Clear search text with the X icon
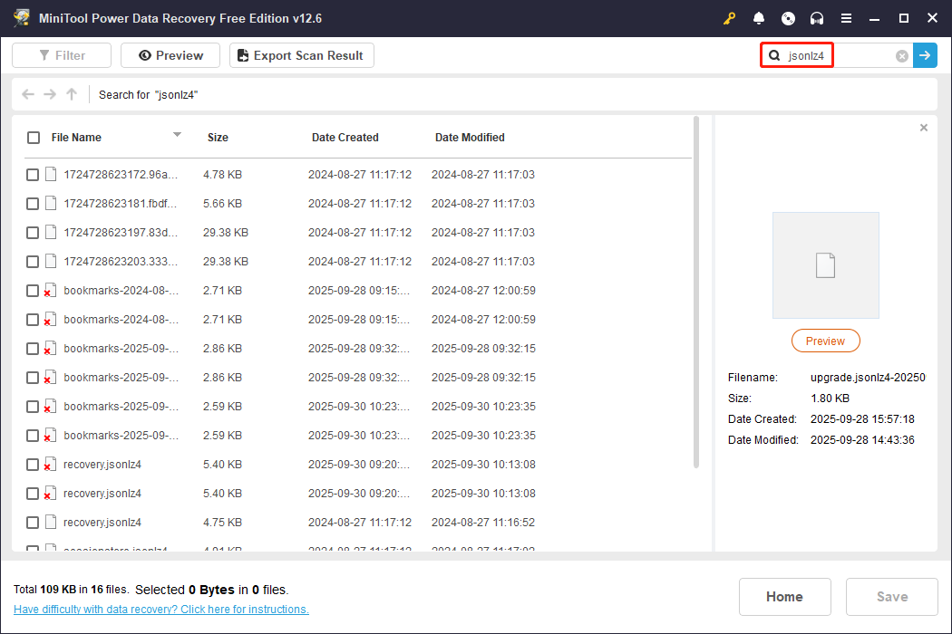This screenshot has width=952, height=634. click(901, 56)
